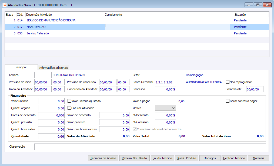Check the Não reprogramar checkbox
This screenshot has width=274, height=166.
pyautogui.click(x=228, y=82)
